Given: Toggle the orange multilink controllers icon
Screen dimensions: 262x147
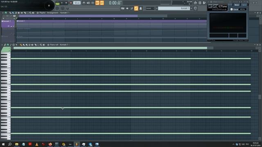Looking at the screenshot, I should point(136,8).
